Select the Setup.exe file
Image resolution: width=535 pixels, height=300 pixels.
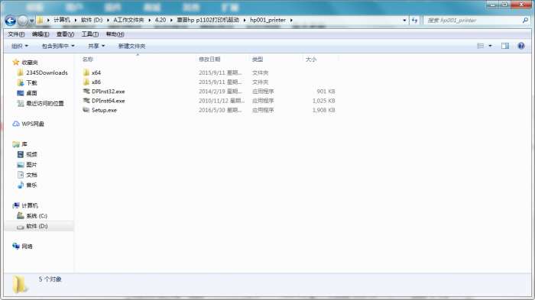point(104,110)
